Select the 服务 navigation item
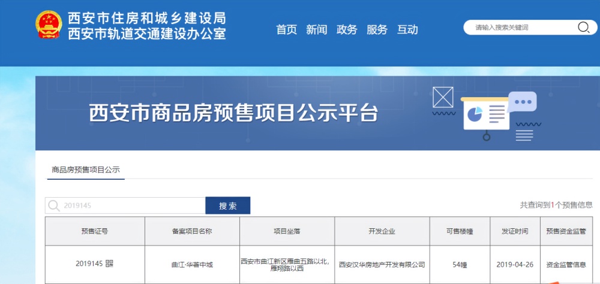Screen dimensions: 600x284 377,29
